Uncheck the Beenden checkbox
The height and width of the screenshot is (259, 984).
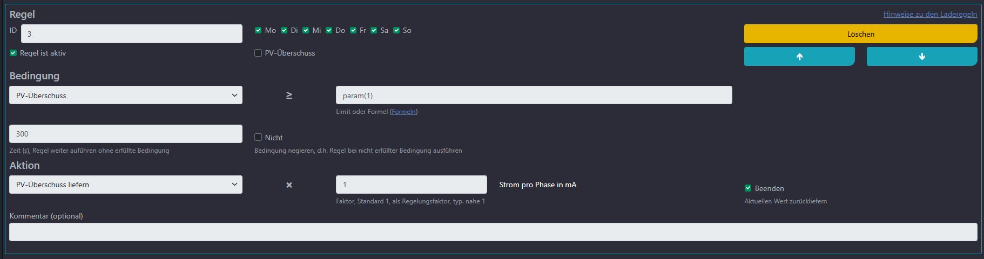pyautogui.click(x=748, y=188)
